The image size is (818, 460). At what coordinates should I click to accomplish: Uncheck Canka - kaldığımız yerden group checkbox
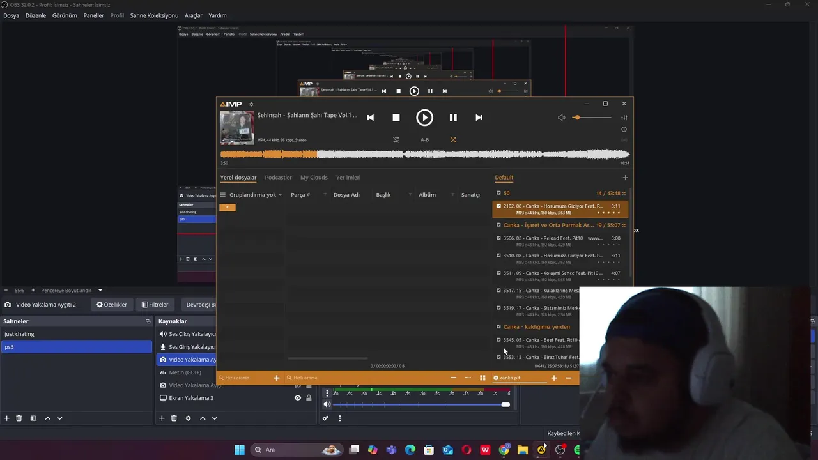pyautogui.click(x=498, y=326)
